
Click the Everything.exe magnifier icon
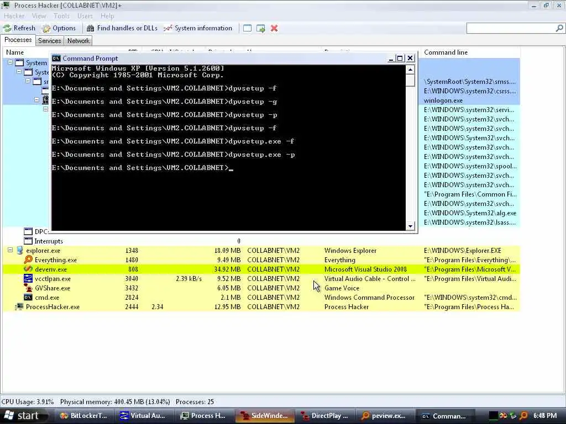click(x=28, y=260)
